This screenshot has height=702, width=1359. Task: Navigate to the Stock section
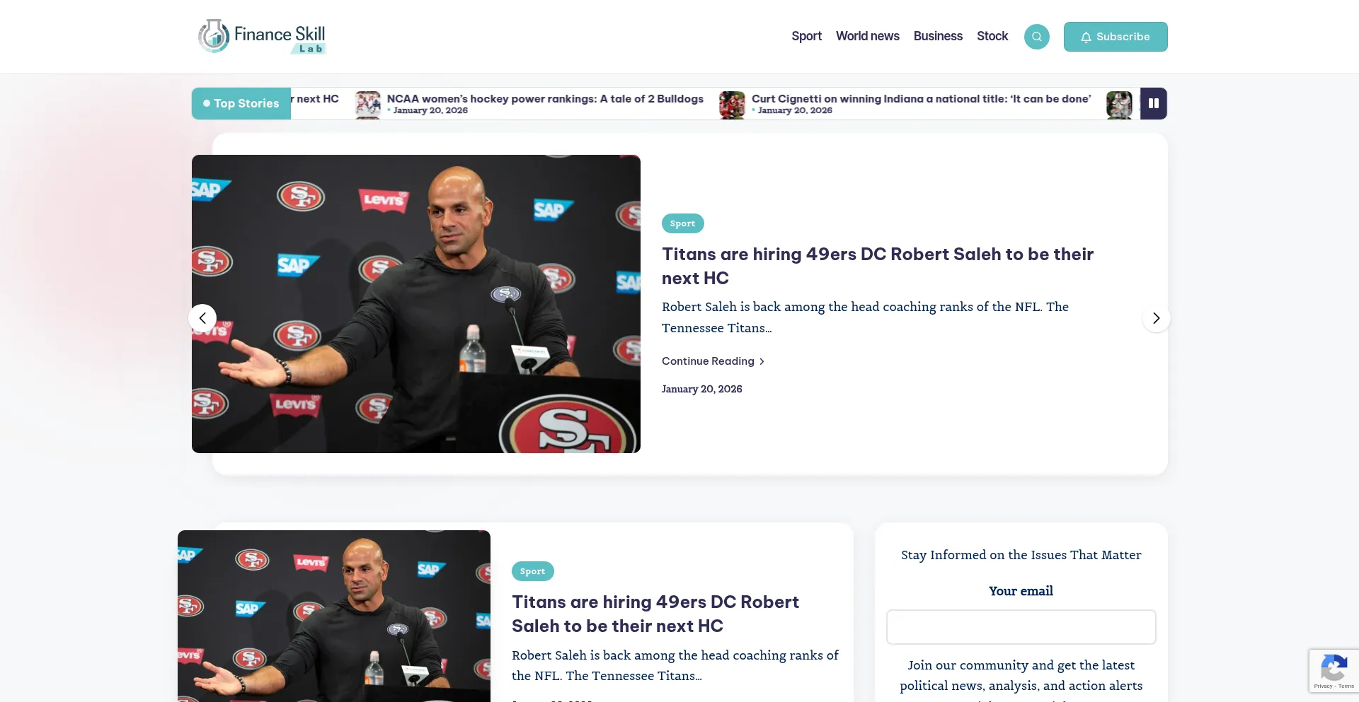click(992, 36)
